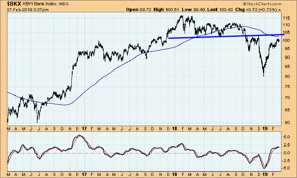Click the 27-Feb-2019 3:37pm timestamp
297x178 pixels.
(x=28, y=10)
